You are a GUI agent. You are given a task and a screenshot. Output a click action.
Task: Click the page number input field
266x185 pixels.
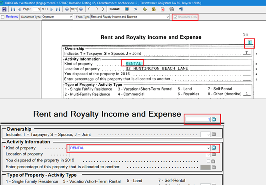point(36,9)
